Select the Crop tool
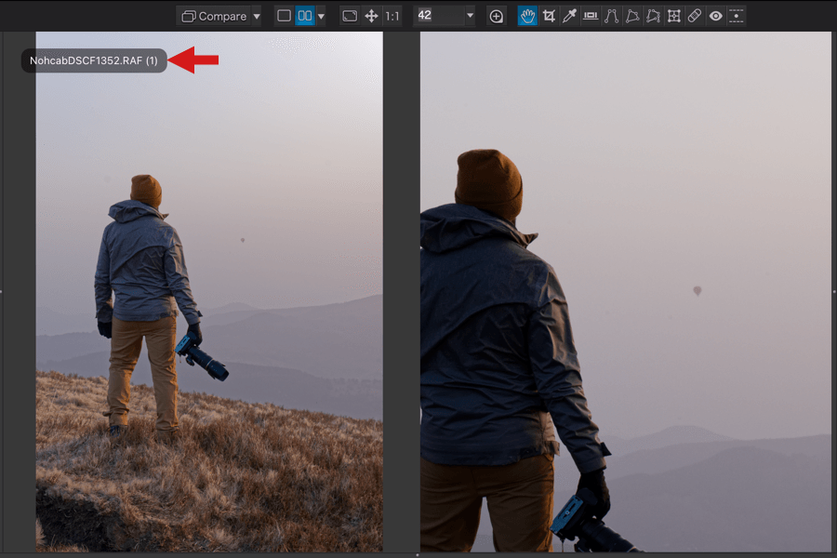Viewport: 837px width, 558px height. tap(549, 16)
